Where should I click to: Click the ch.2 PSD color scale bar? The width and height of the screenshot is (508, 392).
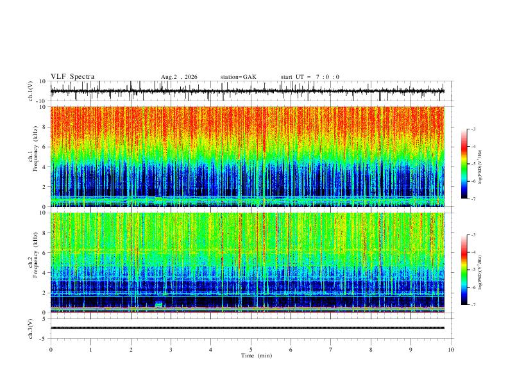464,270
